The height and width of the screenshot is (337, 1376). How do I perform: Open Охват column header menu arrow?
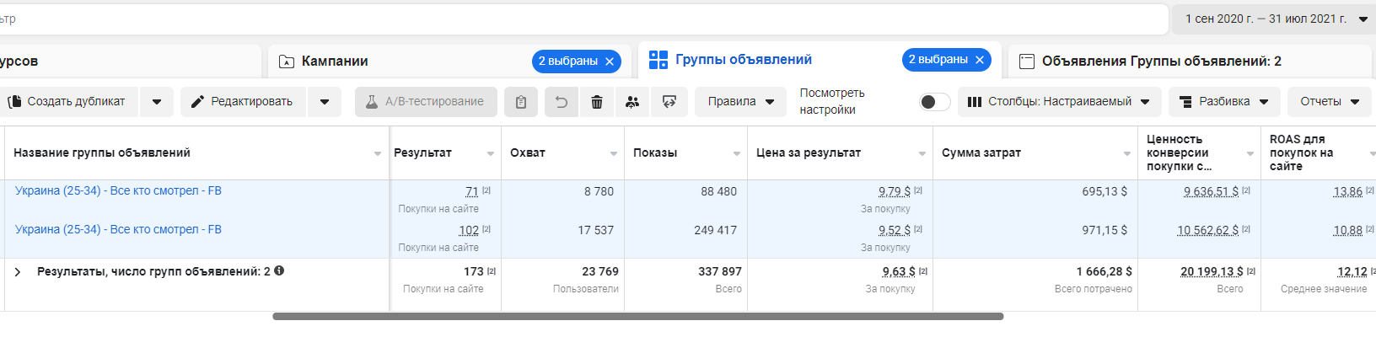point(614,153)
